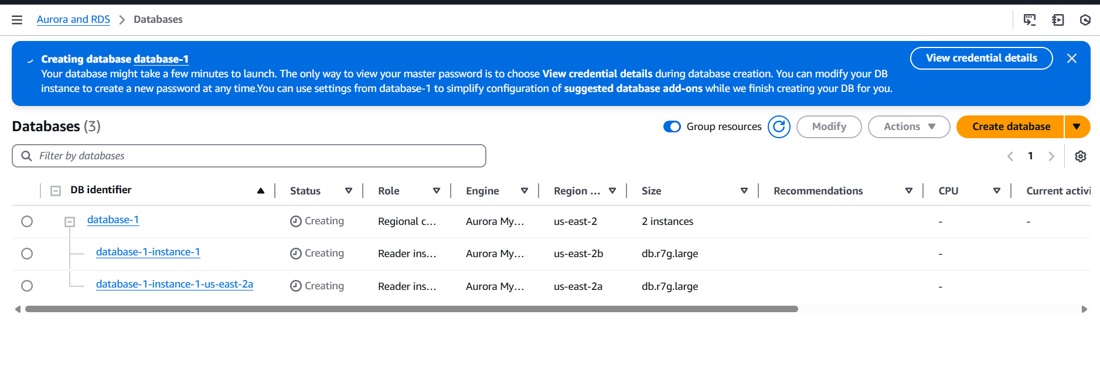Open the hamburger navigation menu
1100x376 pixels.
[17, 20]
